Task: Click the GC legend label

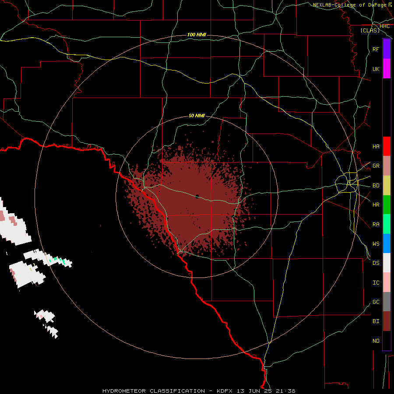Action: click(x=376, y=302)
